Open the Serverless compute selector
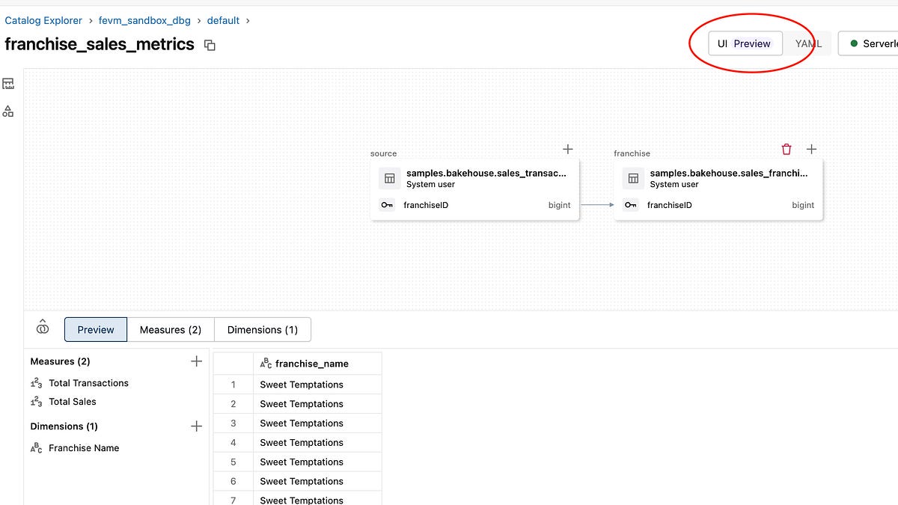Viewport: 898px width, 505px height. 870,43
